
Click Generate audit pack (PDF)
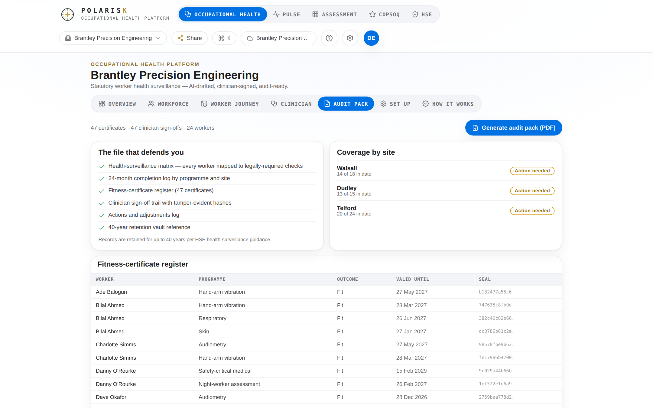tap(514, 128)
